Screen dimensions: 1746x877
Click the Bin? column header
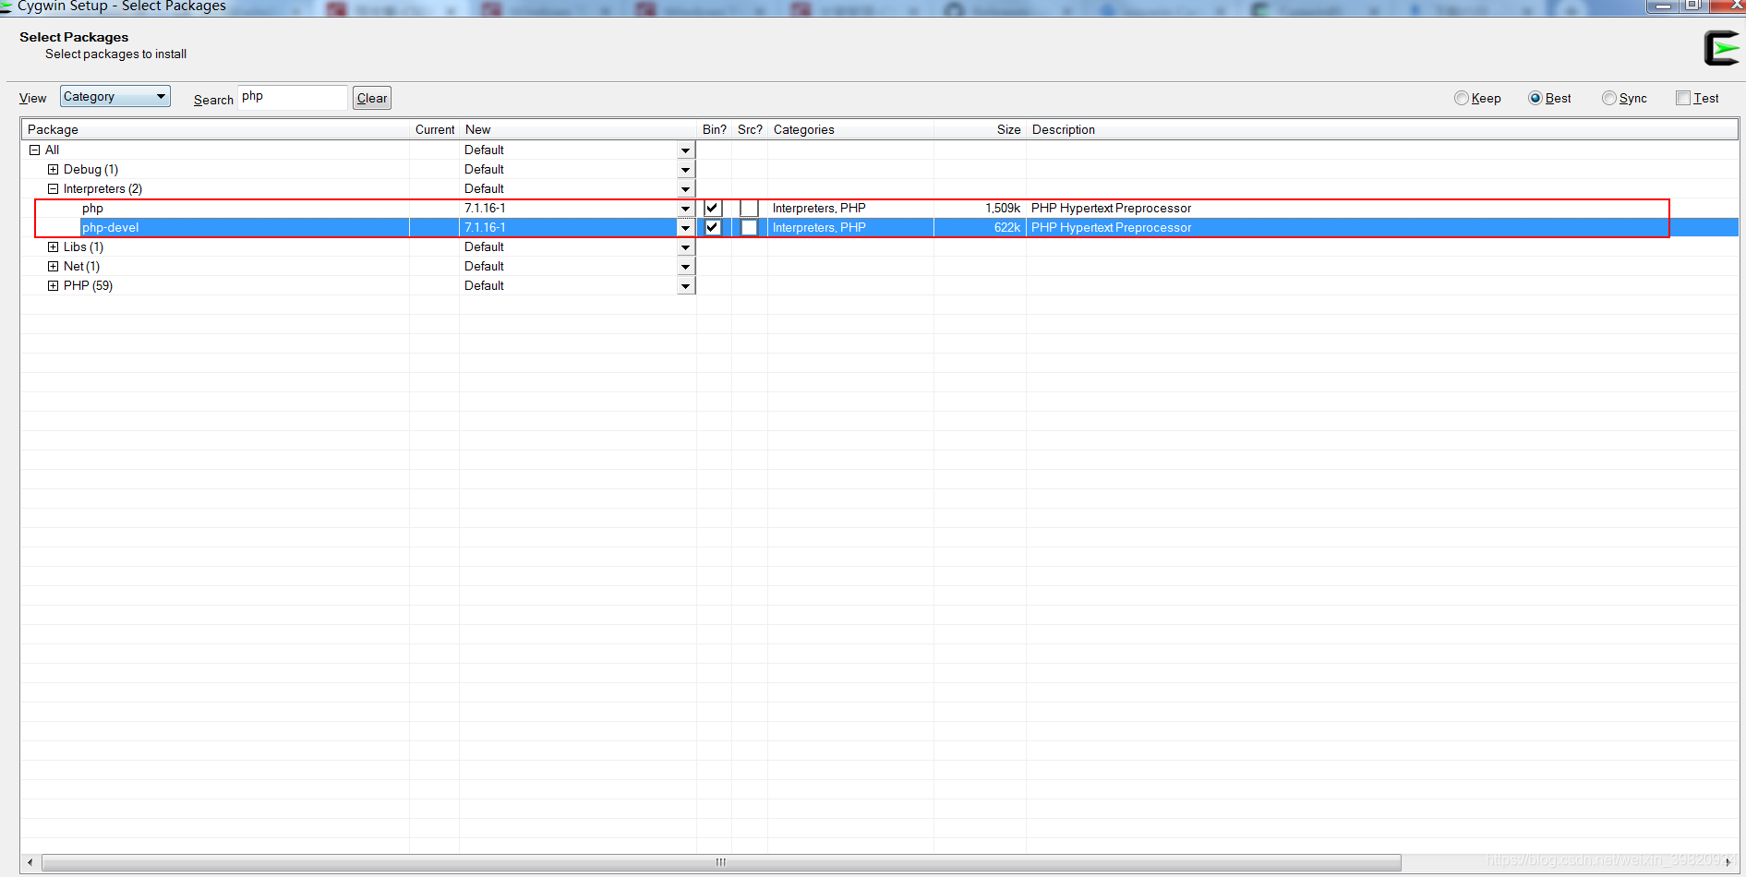point(715,129)
